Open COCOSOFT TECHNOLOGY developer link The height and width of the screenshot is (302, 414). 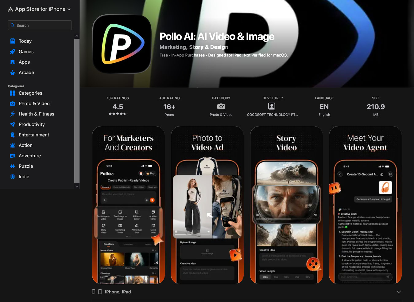[273, 115]
